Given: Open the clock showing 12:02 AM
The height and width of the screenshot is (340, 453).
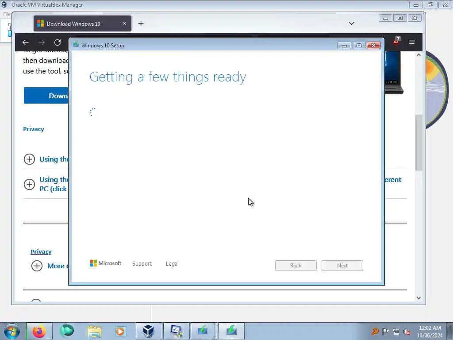Looking at the screenshot, I should (x=430, y=332).
